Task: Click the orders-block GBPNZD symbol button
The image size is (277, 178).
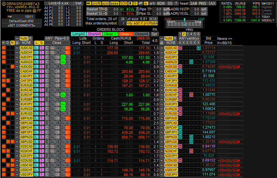Action: (x=26, y=137)
